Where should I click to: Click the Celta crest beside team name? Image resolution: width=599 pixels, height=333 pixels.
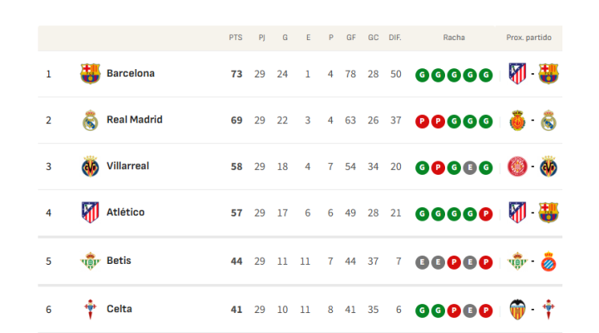point(90,310)
